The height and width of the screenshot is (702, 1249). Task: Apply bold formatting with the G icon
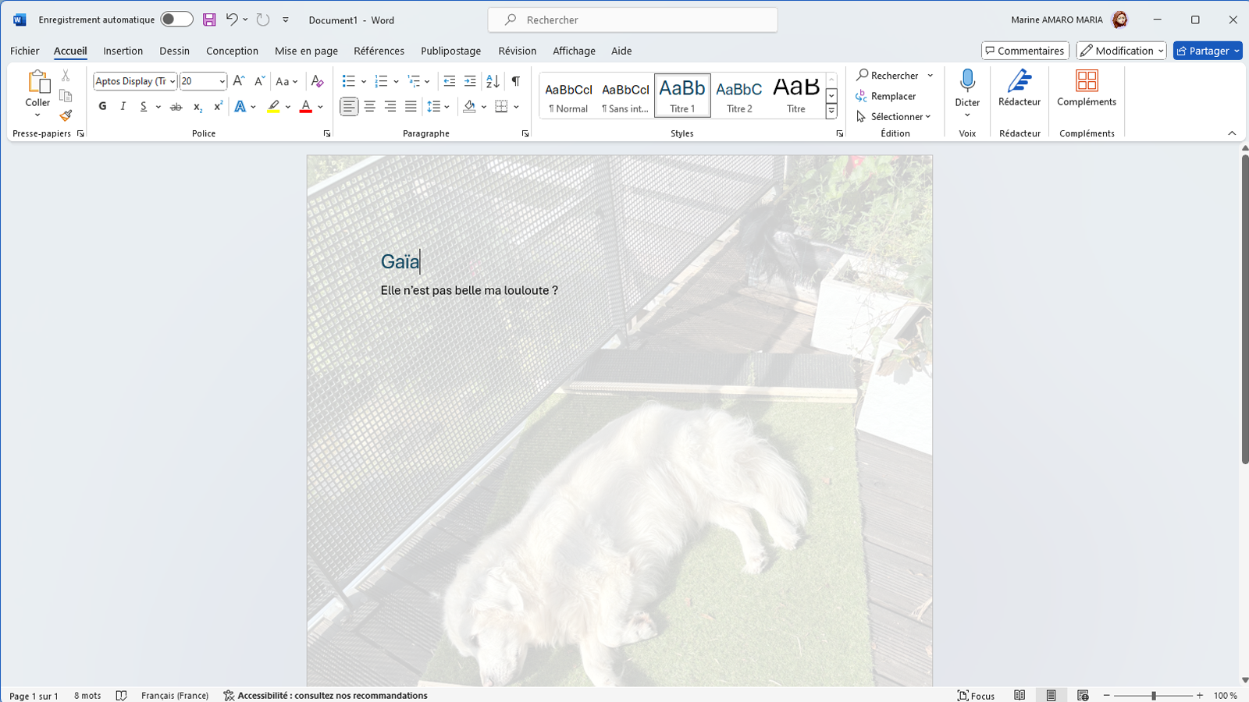tap(102, 106)
